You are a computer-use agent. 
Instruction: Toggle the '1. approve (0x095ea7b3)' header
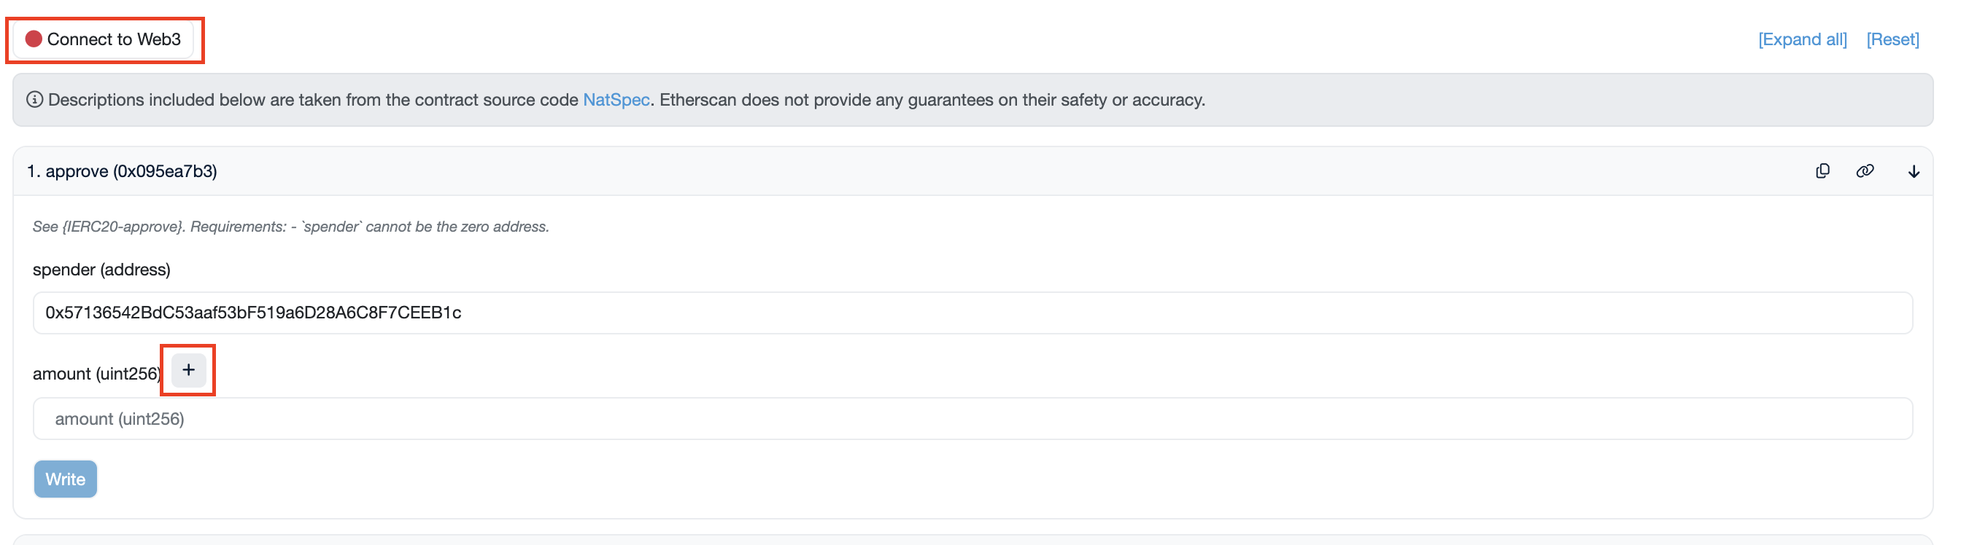click(x=122, y=172)
